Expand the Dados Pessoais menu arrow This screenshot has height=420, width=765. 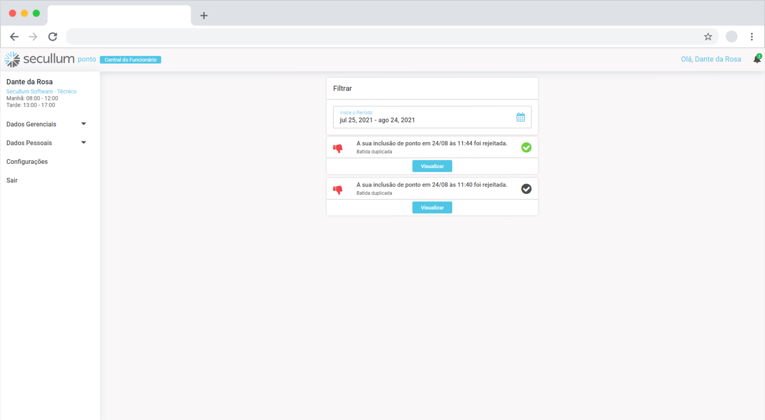click(x=84, y=143)
